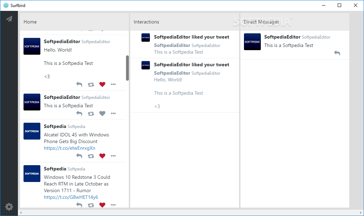Screen dimensions: 364x216
Task: Like Home 'This is a Softpedia Test' tweet
Action: [x=102, y=114]
